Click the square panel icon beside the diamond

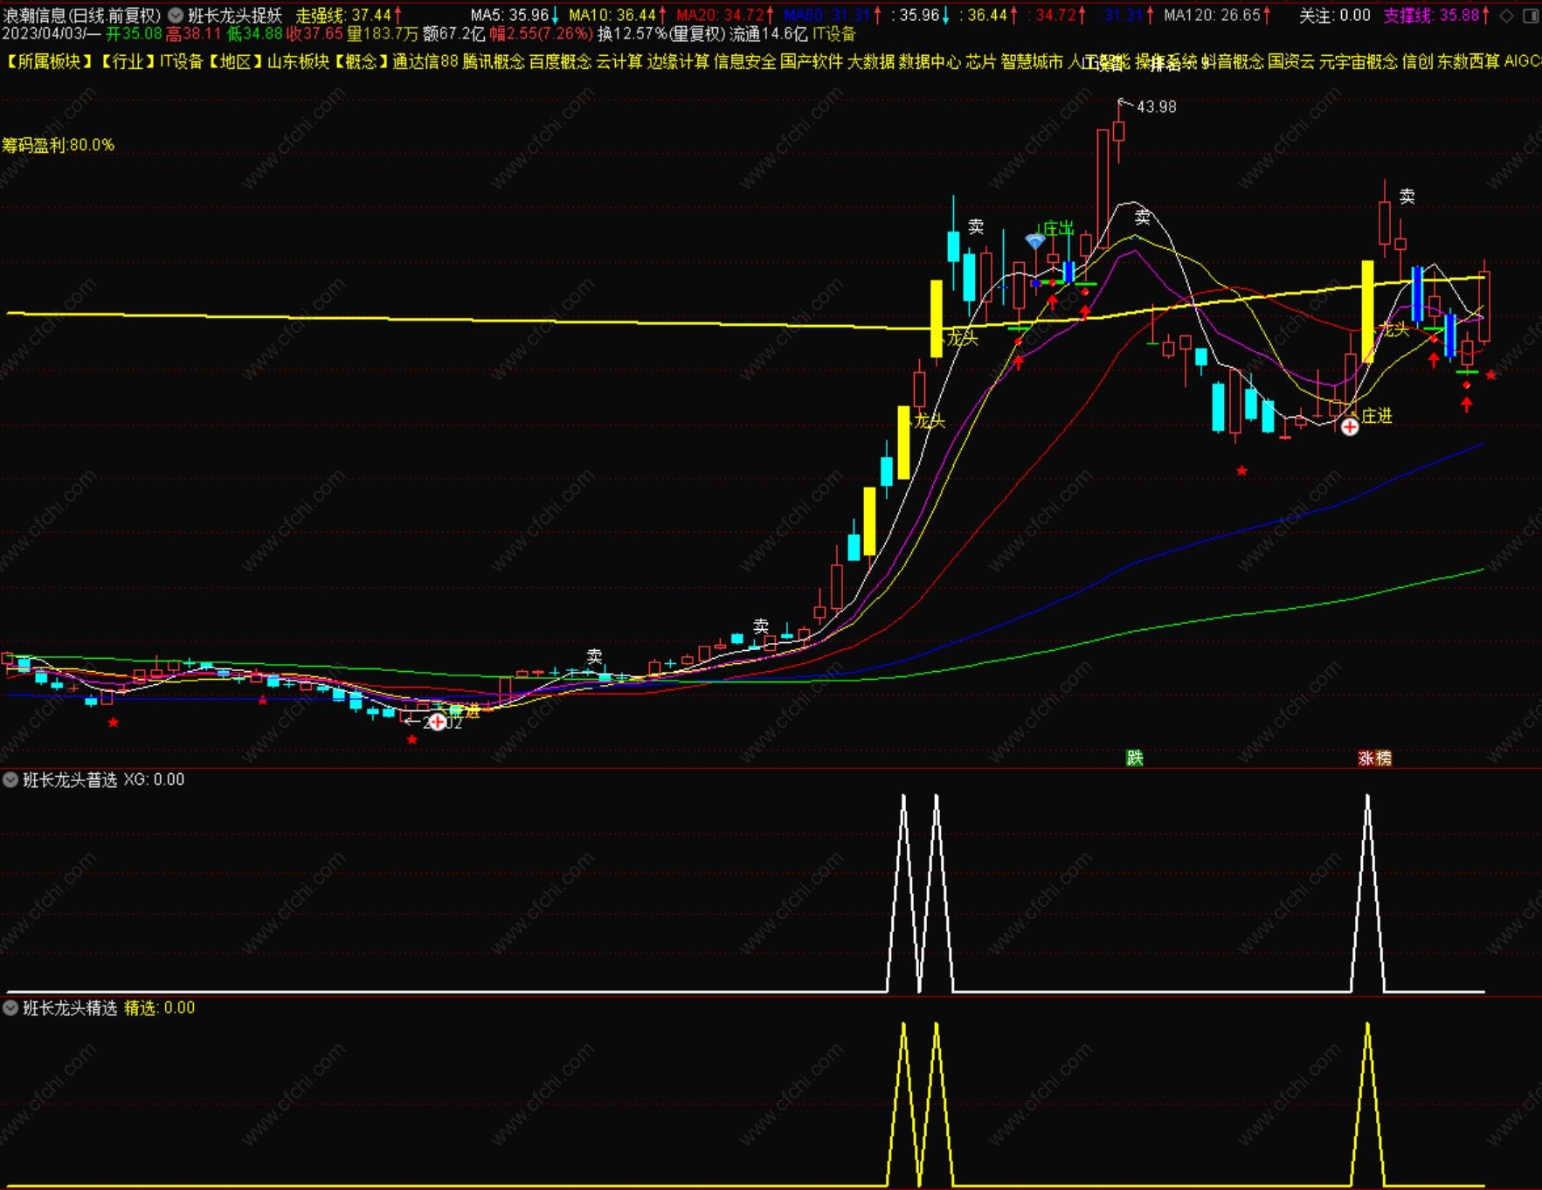point(1531,16)
